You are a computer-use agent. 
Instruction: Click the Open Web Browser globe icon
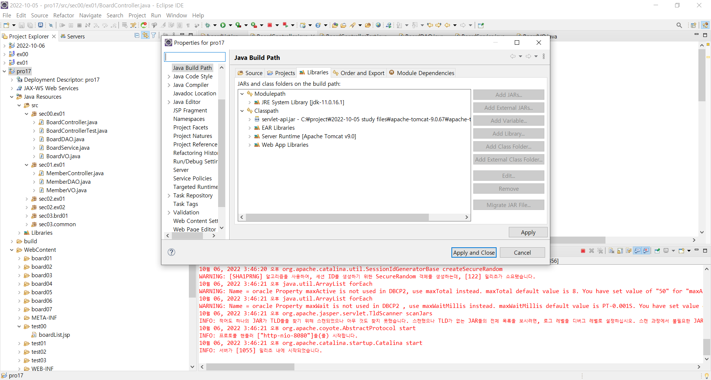tap(378, 25)
